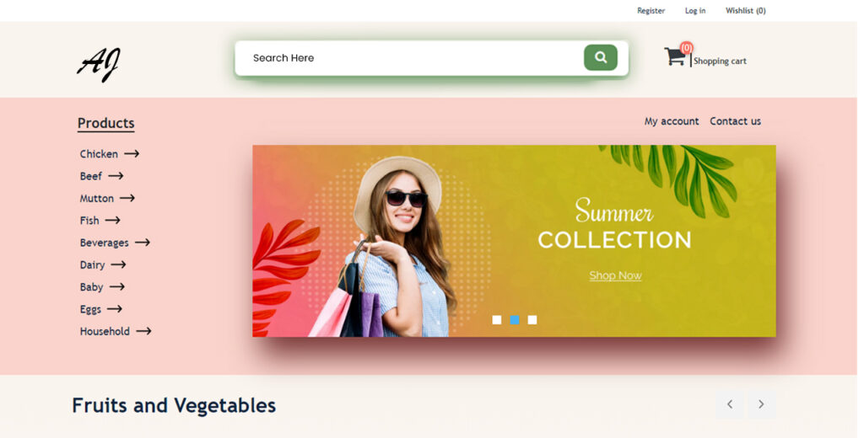
Task: Click the green search magnifier button
Action: (601, 57)
